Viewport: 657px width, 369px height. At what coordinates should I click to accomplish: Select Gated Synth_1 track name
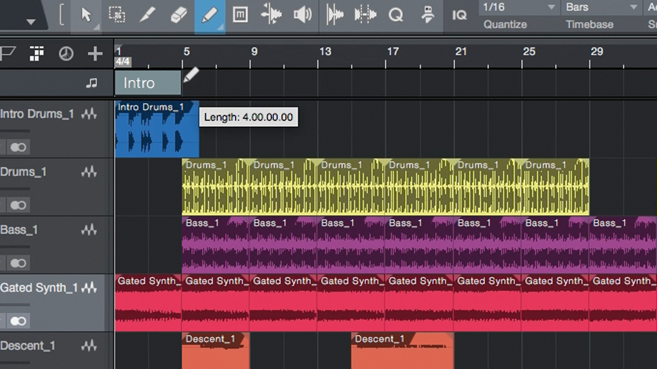point(39,288)
